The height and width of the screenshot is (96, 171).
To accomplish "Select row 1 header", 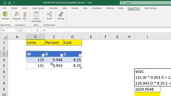I will click(x=4, y=42).
